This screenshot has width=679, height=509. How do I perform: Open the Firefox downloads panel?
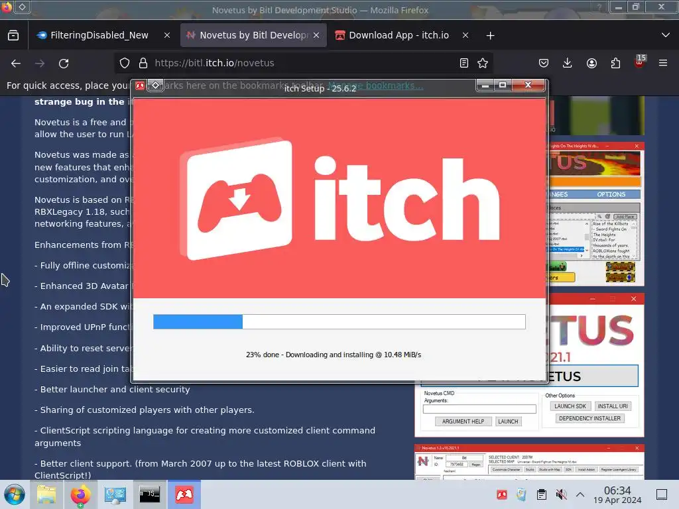coord(568,63)
